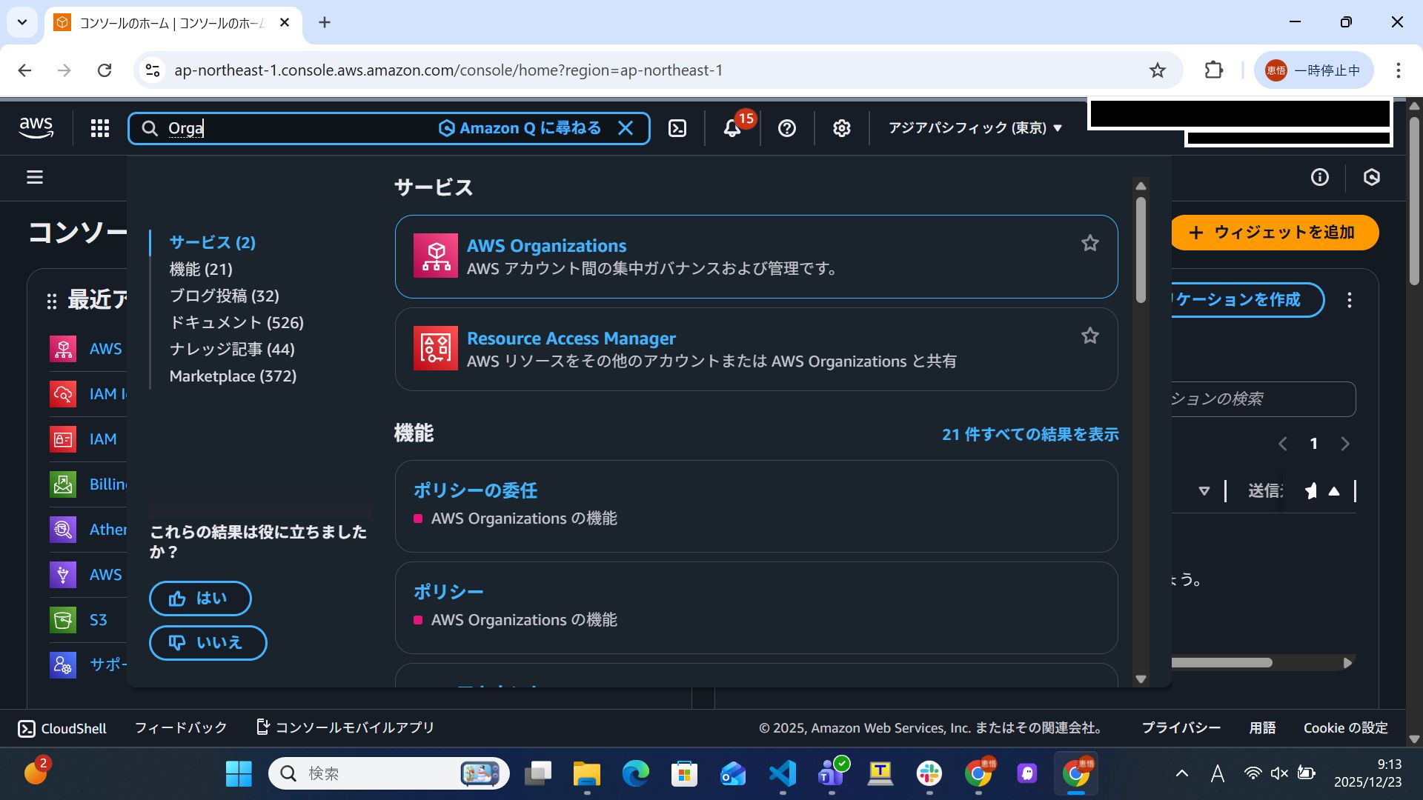Show all 21 feature results via the link
The image size is (1423, 800).
1030,434
